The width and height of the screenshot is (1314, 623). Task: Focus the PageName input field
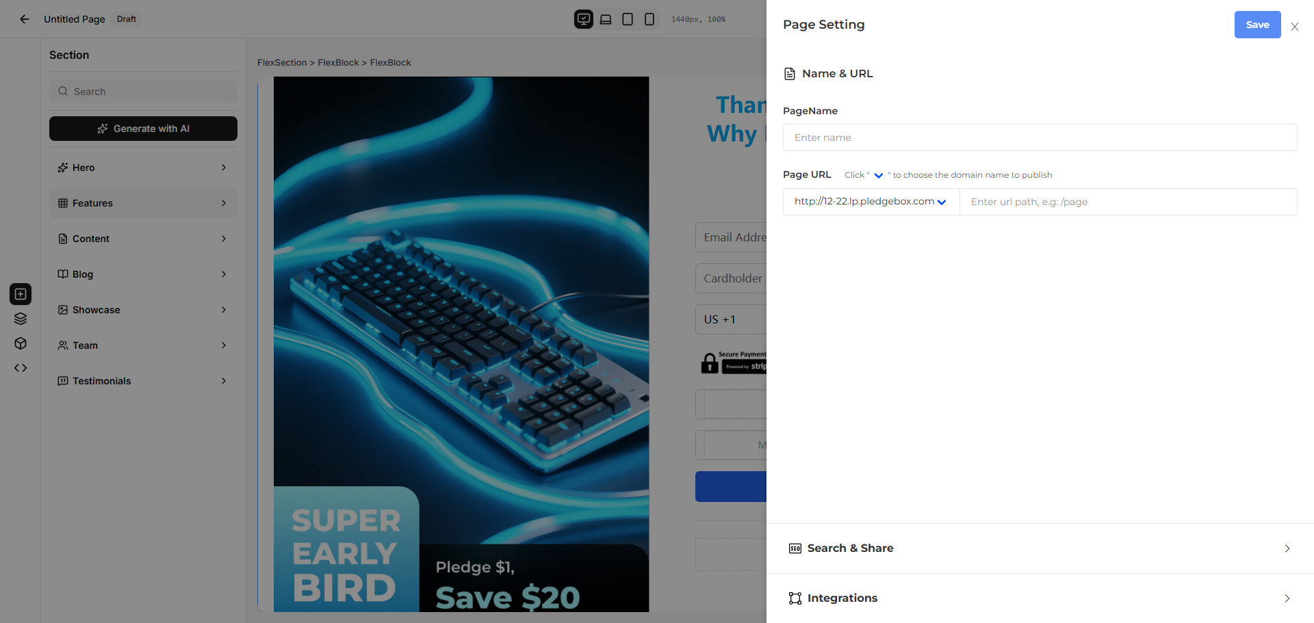pyautogui.click(x=1040, y=137)
